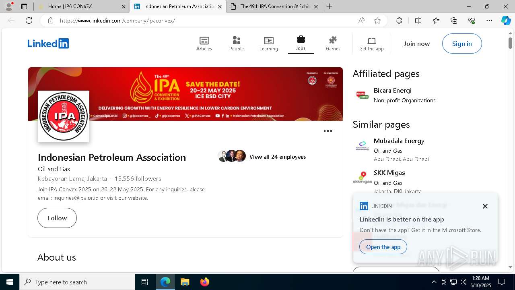This screenshot has width=515, height=290.
Task: Refresh the page
Action: tap(29, 21)
